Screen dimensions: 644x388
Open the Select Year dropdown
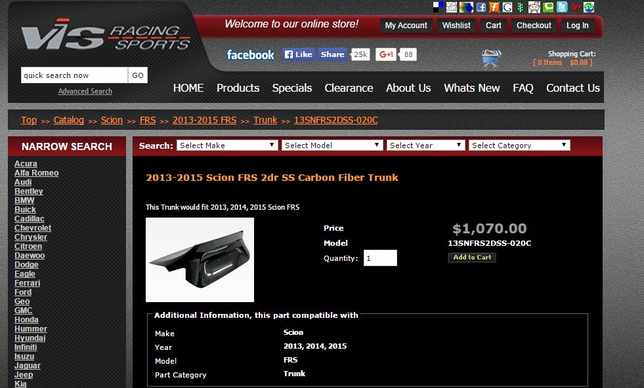coord(425,145)
